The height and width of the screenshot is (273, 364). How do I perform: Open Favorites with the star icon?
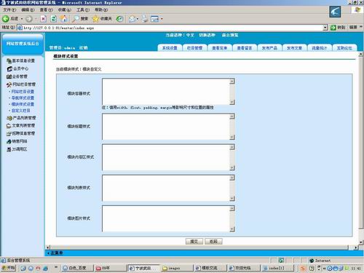(x=95, y=19)
